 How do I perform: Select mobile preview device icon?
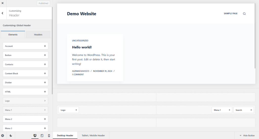(x=49, y=135)
